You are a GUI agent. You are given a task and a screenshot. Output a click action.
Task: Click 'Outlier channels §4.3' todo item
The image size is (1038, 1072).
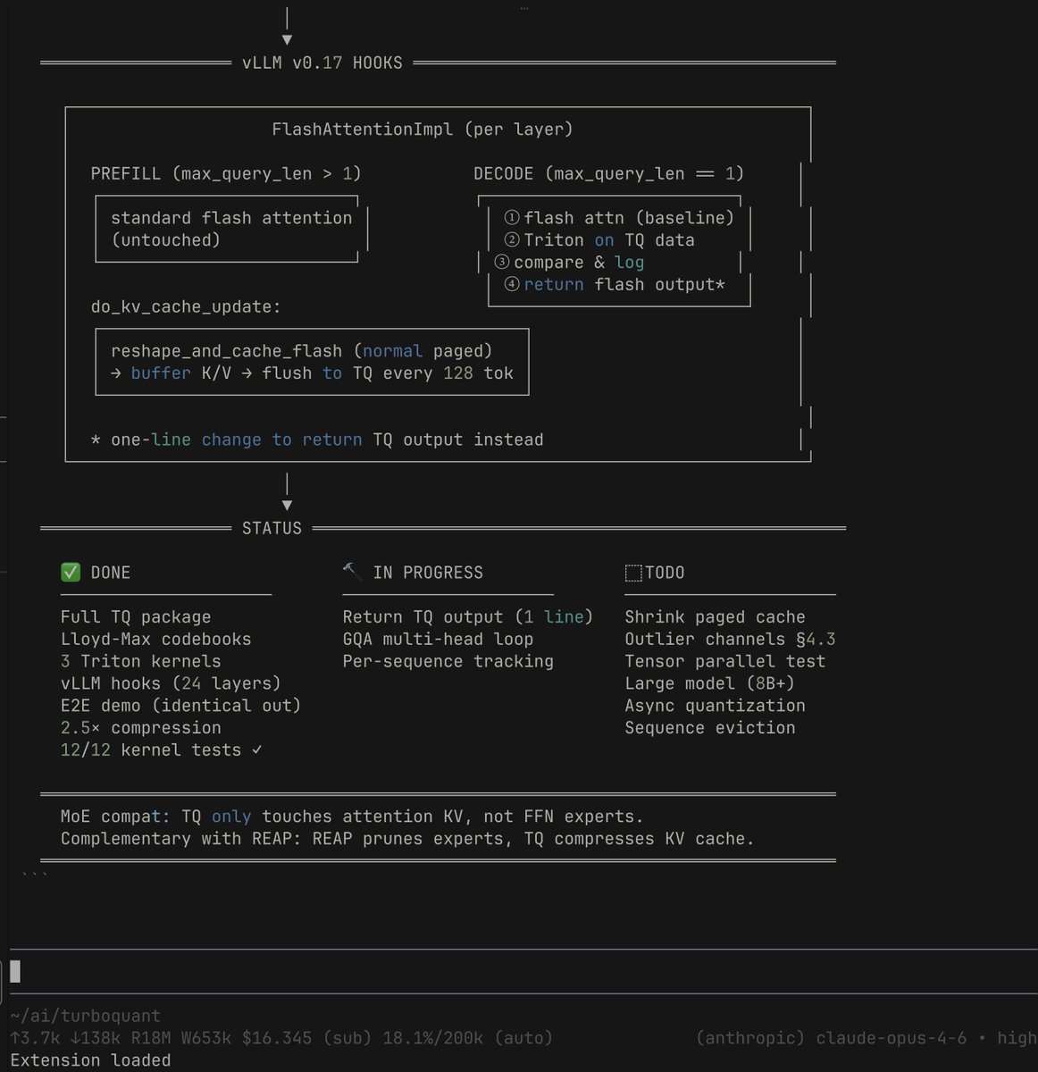click(x=730, y=640)
